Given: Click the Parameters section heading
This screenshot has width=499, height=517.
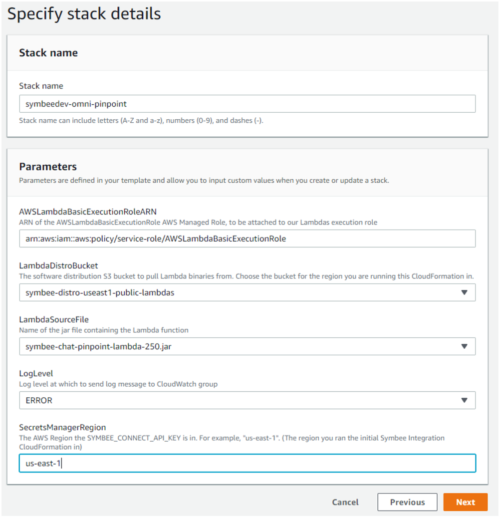Looking at the screenshot, I should coord(48,167).
